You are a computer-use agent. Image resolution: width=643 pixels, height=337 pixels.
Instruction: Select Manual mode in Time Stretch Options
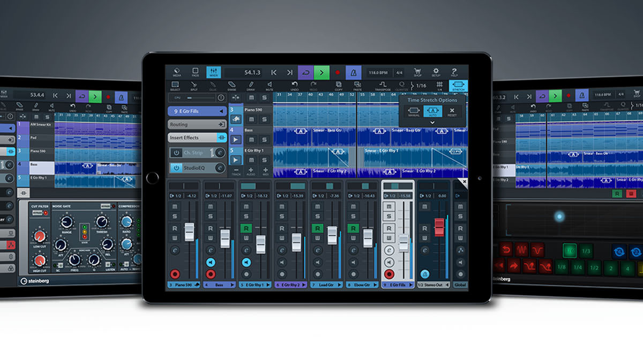click(x=413, y=112)
